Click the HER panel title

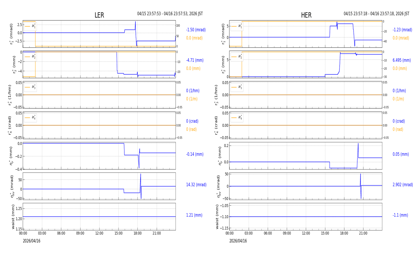click(306, 15)
